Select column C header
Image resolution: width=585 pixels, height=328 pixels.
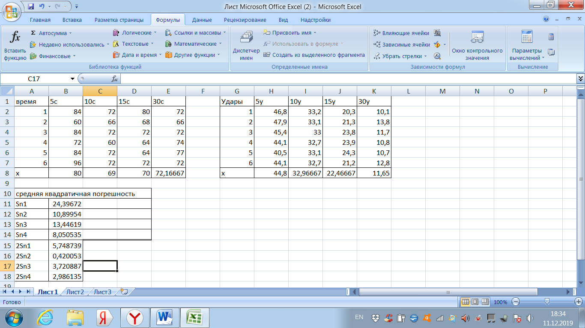click(100, 91)
